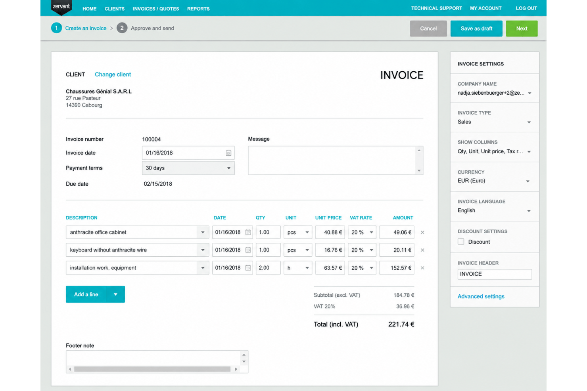Open Technical Support
Screen dimensions: 587x391
pos(436,8)
